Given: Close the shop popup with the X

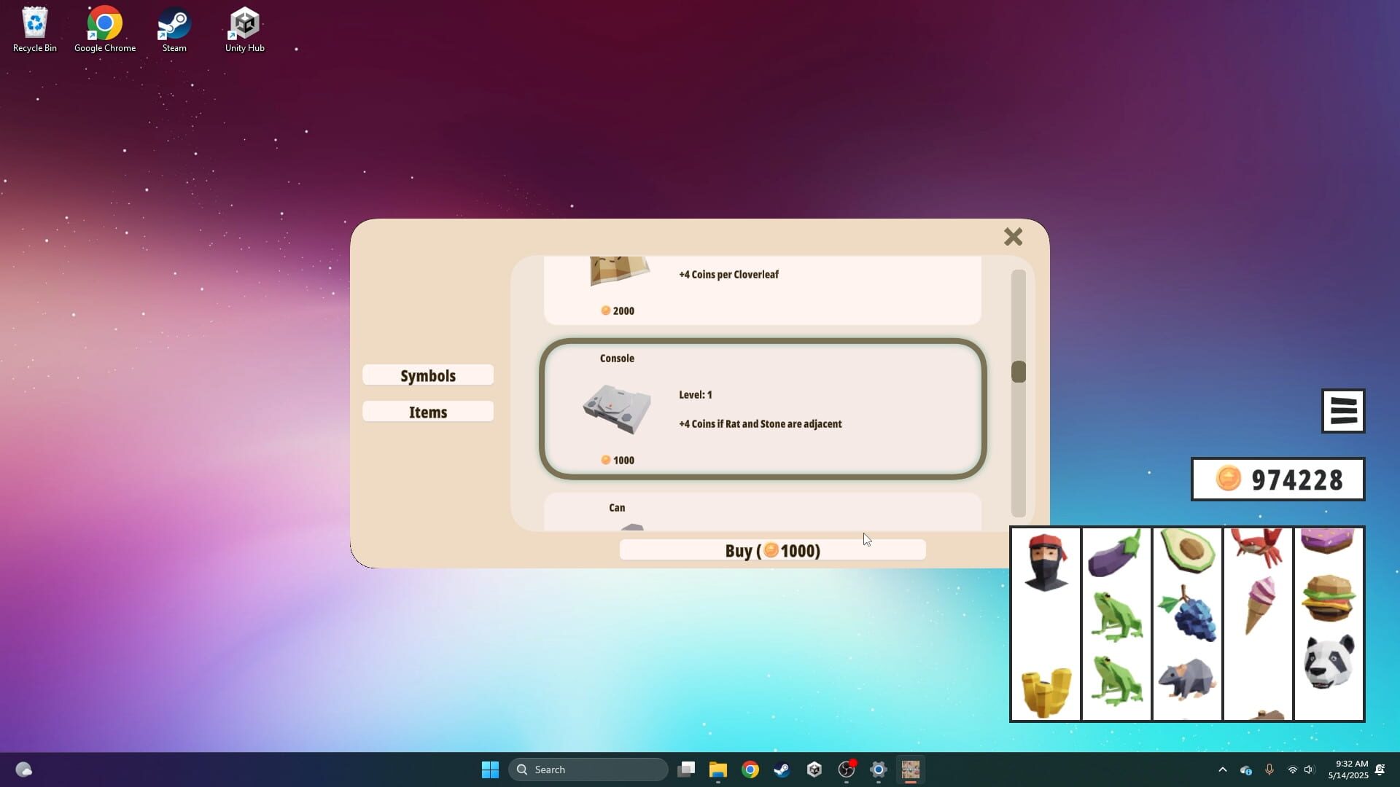Looking at the screenshot, I should coord(1013,236).
